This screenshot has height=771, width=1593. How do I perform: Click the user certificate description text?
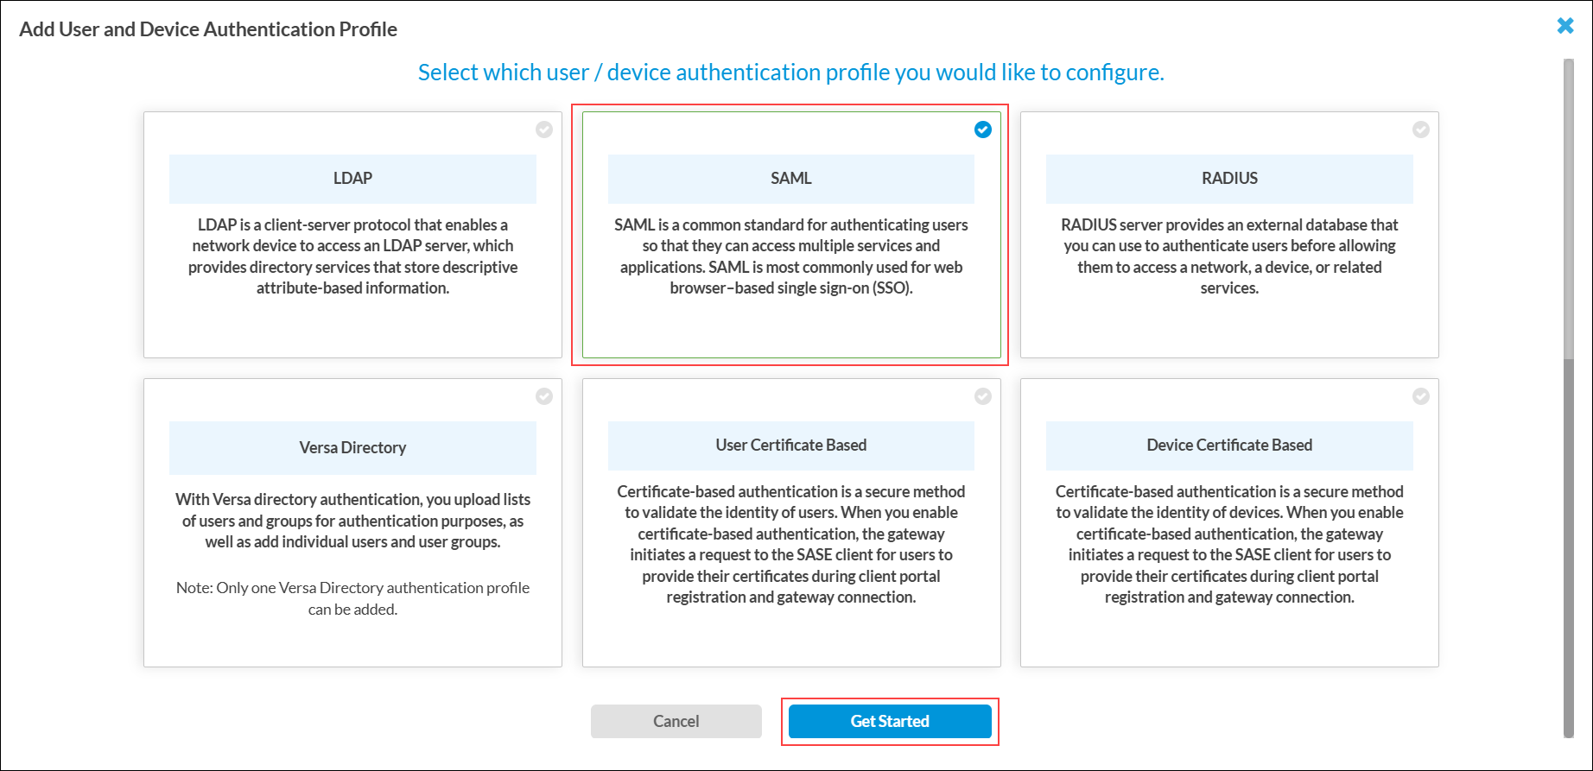[791, 544]
